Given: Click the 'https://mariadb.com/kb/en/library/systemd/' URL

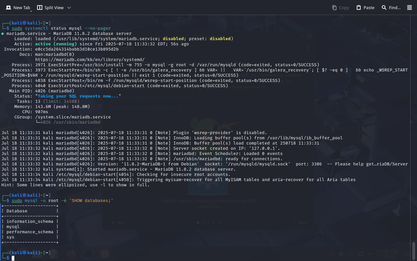Looking at the screenshot, I should (x=90, y=60).
